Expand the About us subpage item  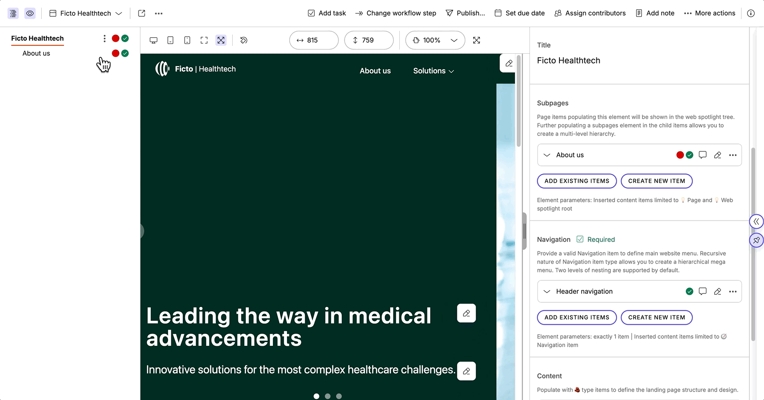pyautogui.click(x=547, y=155)
